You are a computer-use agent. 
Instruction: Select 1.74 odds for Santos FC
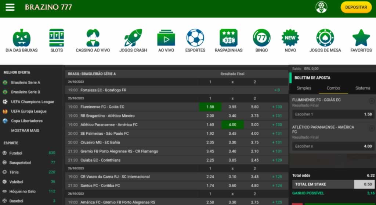click(x=210, y=185)
